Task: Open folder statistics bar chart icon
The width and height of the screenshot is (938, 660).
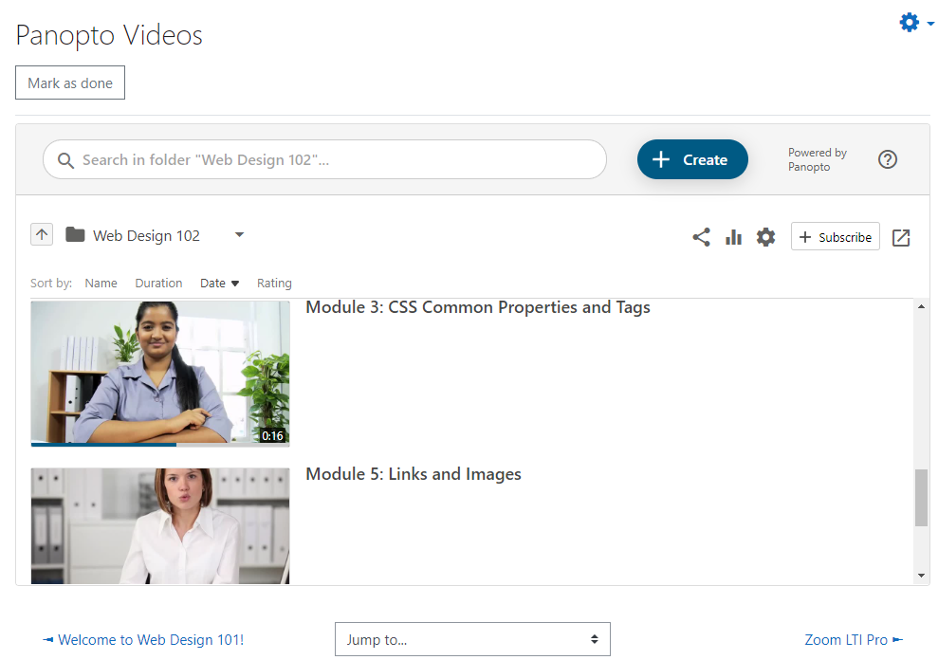Action: point(733,238)
